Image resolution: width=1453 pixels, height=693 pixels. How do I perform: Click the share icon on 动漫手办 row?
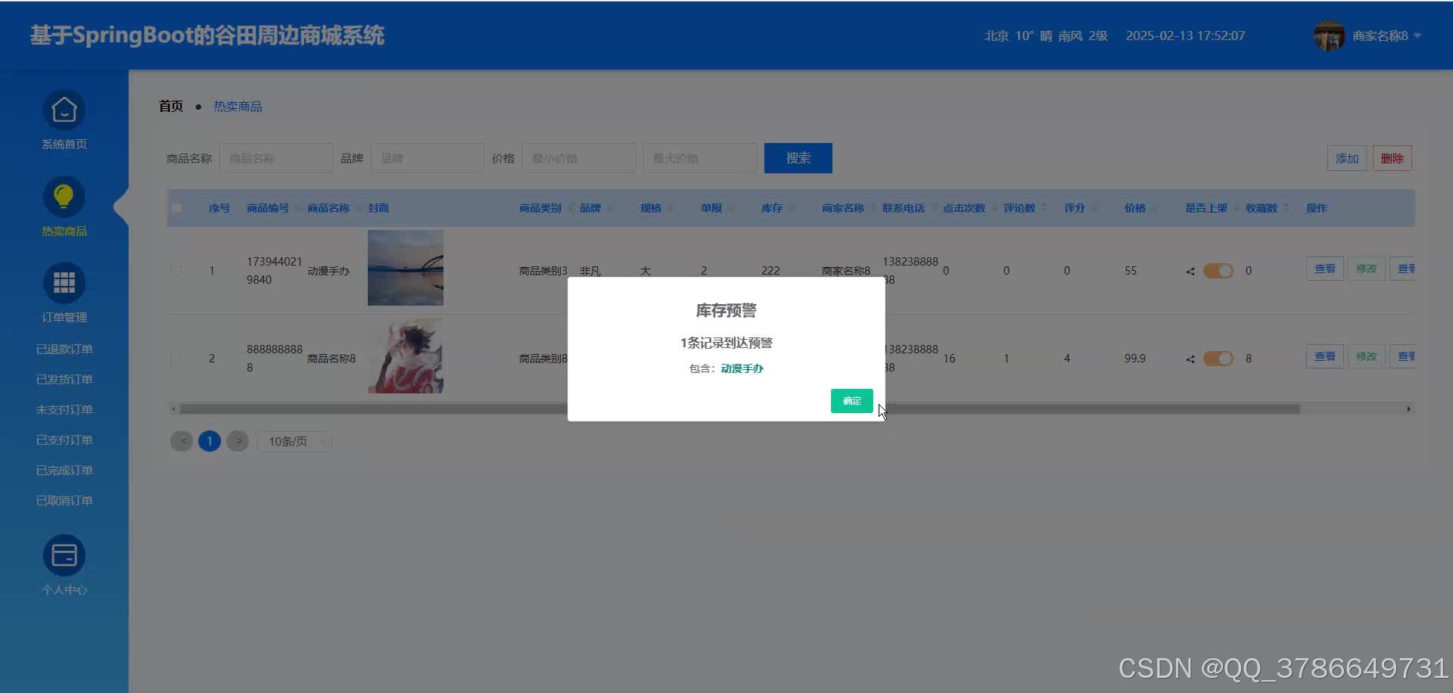coord(1189,270)
